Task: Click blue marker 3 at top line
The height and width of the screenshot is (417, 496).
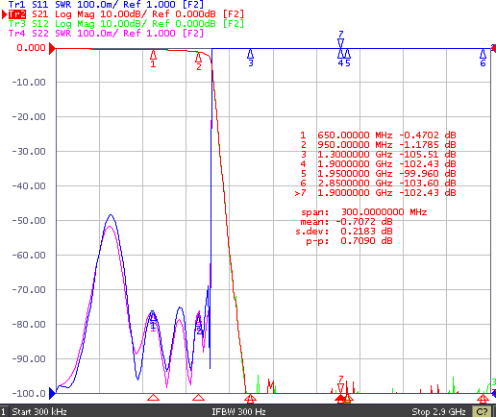Action: (x=251, y=58)
